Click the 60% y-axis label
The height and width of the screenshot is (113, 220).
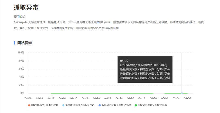(x=21, y=69)
